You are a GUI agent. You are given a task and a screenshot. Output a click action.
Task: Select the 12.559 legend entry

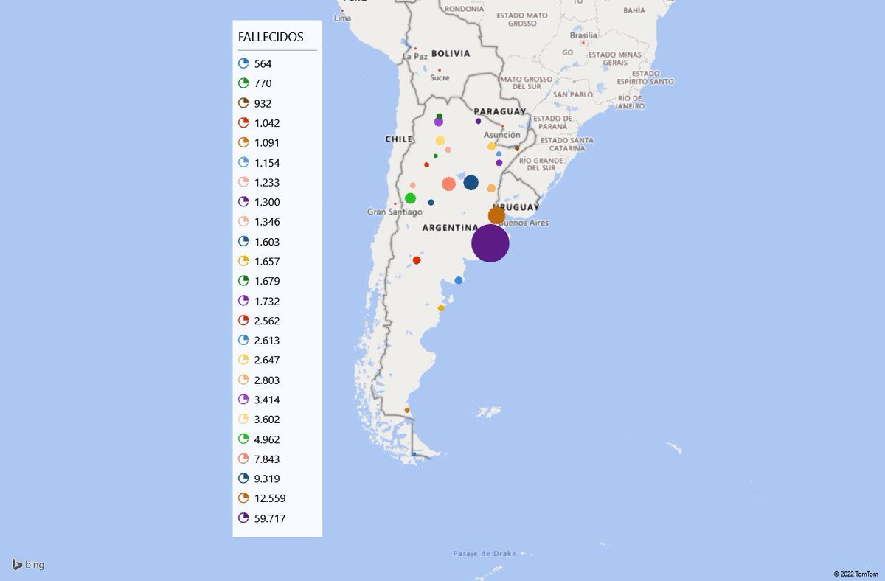262,498
